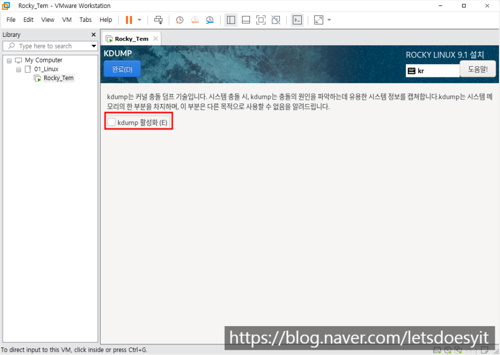500x355 pixels.
Task: Collapse the 01_Linux folder node
Action: pos(19,69)
